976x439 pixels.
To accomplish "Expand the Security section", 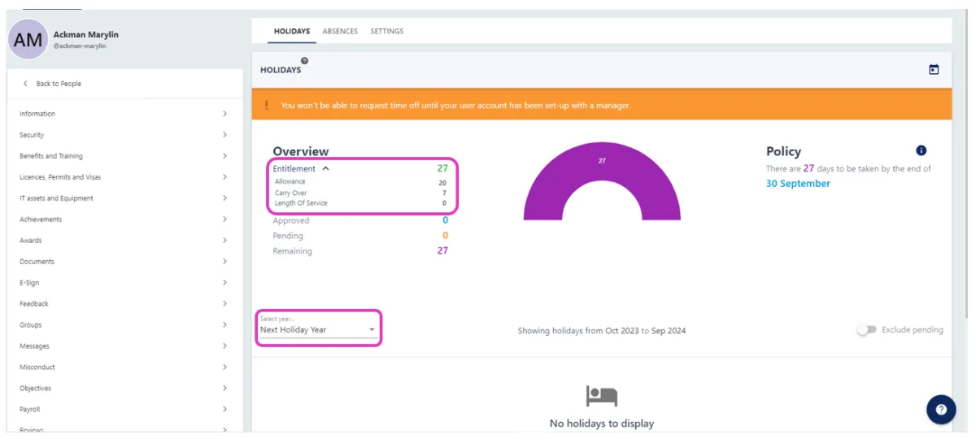I will (x=124, y=135).
